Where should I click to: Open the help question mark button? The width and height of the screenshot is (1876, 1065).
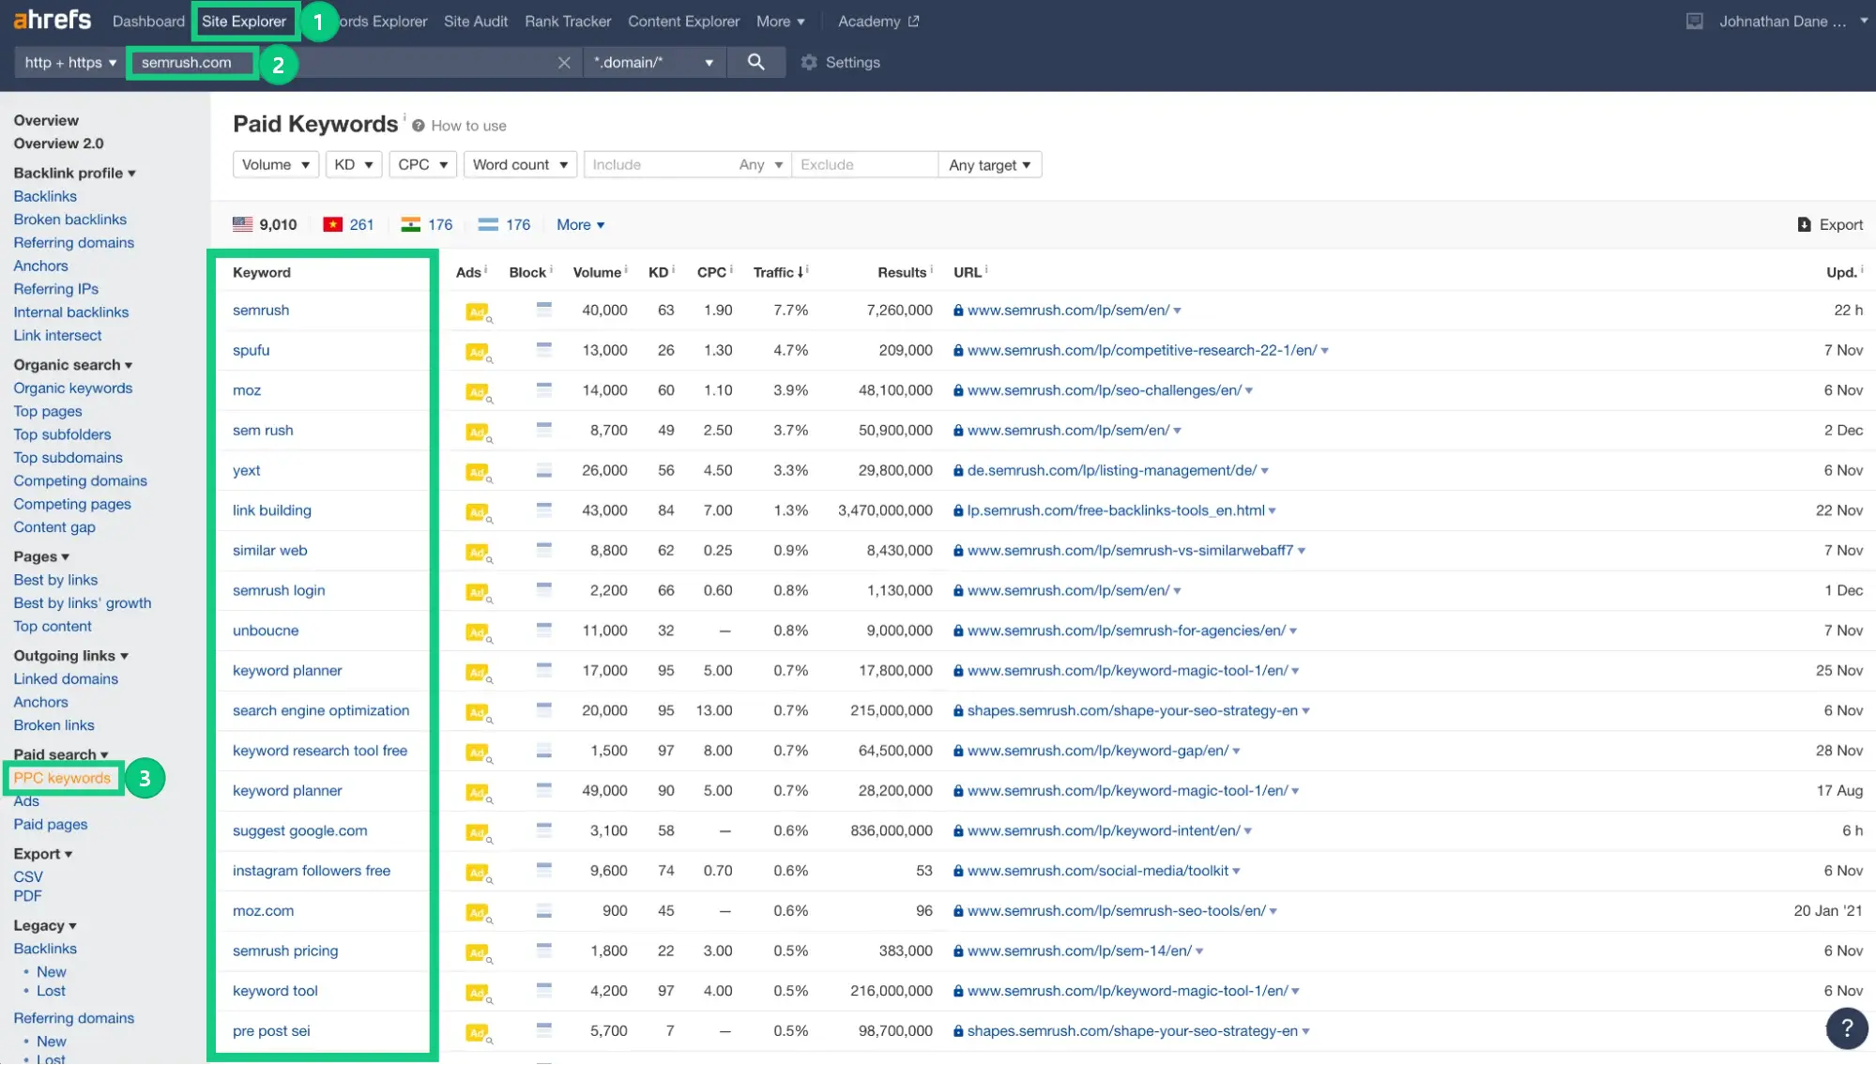click(x=1846, y=1027)
